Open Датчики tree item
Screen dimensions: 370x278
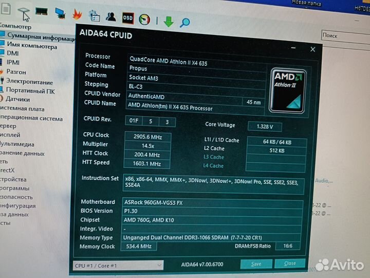pyautogui.click(x=17, y=99)
